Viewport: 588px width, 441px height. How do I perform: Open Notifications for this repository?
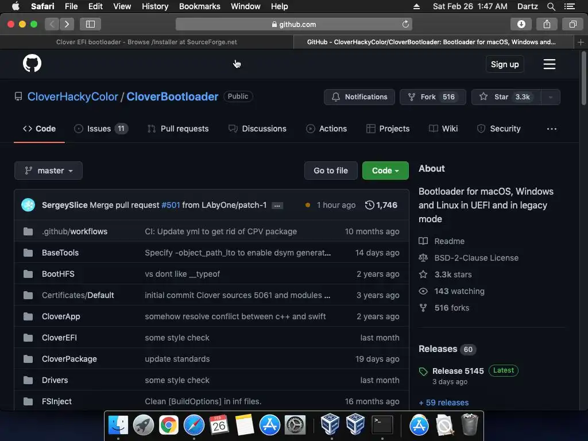tap(359, 97)
